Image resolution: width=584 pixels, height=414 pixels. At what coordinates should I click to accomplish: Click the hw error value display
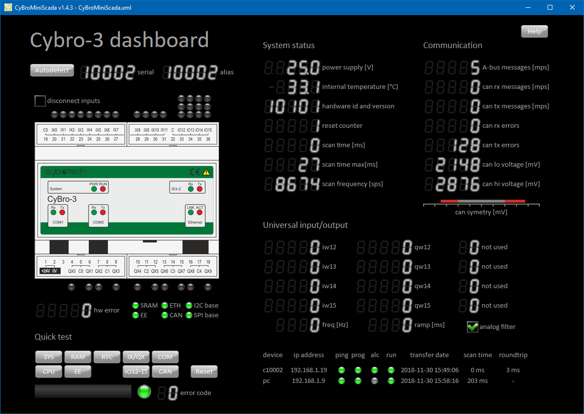pyautogui.click(x=65, y=310)
